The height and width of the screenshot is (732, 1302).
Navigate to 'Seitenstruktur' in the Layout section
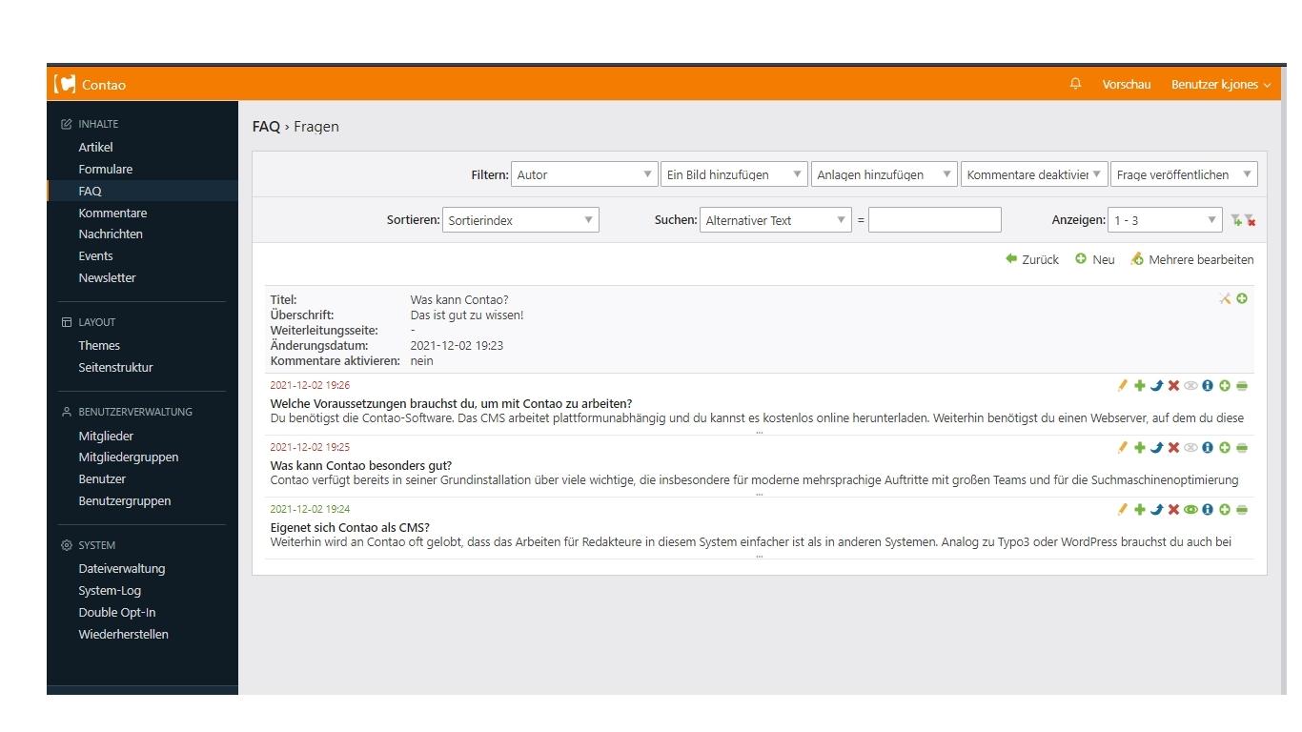tap(113, 367)
